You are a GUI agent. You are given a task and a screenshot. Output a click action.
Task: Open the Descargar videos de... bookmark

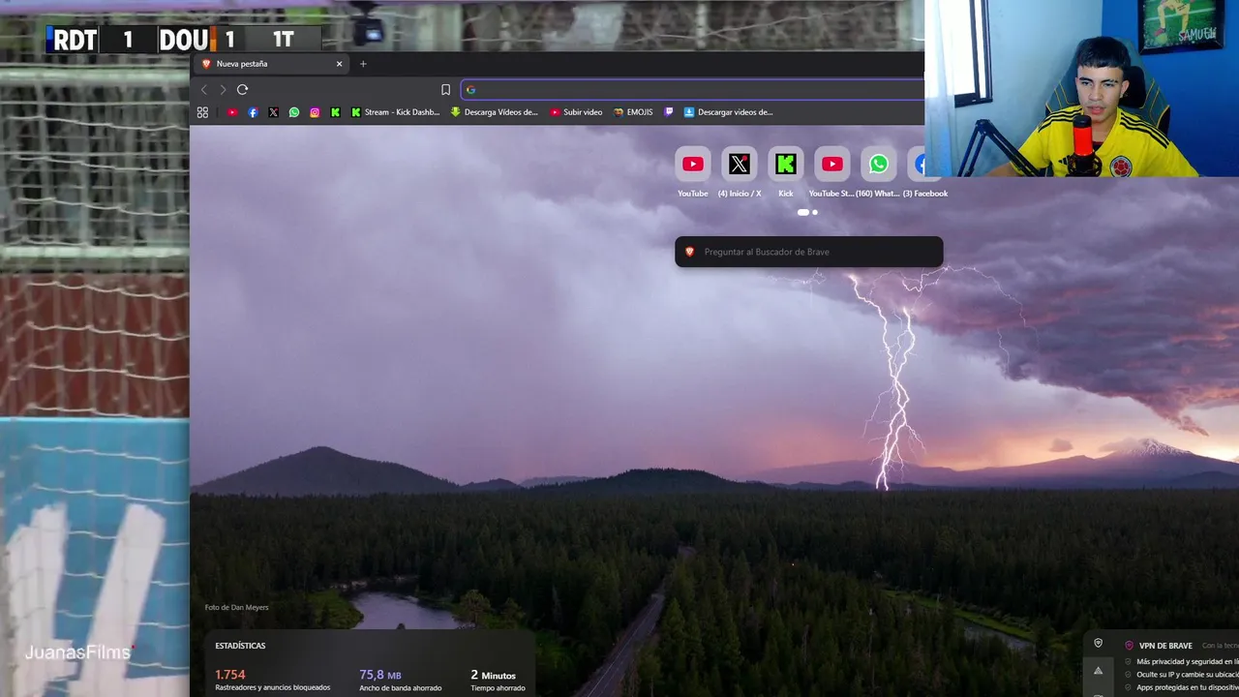[728, 112]
